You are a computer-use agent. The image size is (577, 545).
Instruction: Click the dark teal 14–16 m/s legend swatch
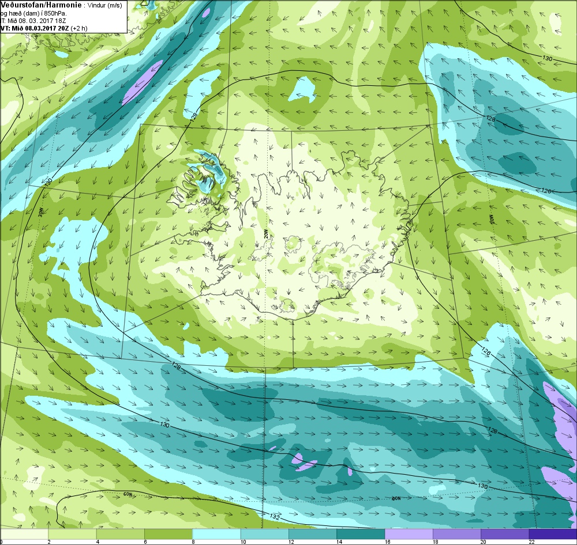(361, 533)
